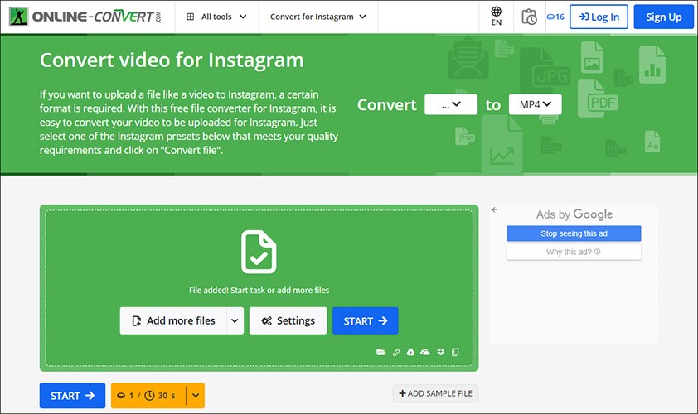Screen dimensions: 698x414
Task: Import a file from Google Drive icon
Action: 410,352
